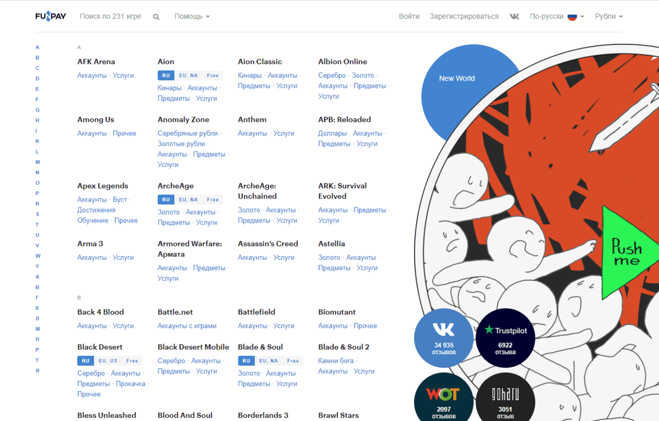
Task: Open Серебро under Albion Online
Action: pos(332,75)
